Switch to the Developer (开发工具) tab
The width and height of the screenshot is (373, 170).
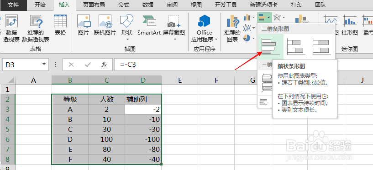click(x=226, y=5)
